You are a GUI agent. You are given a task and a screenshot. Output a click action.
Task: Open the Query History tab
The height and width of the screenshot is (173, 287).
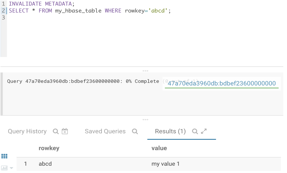pyautogui.click(x=27, y=131)
